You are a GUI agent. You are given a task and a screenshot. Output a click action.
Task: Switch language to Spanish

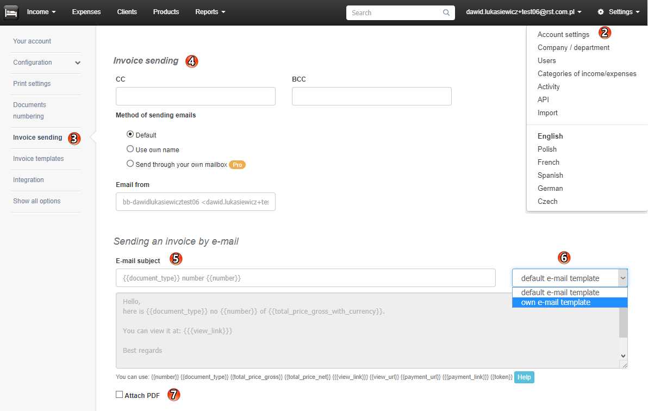point(550,175)
